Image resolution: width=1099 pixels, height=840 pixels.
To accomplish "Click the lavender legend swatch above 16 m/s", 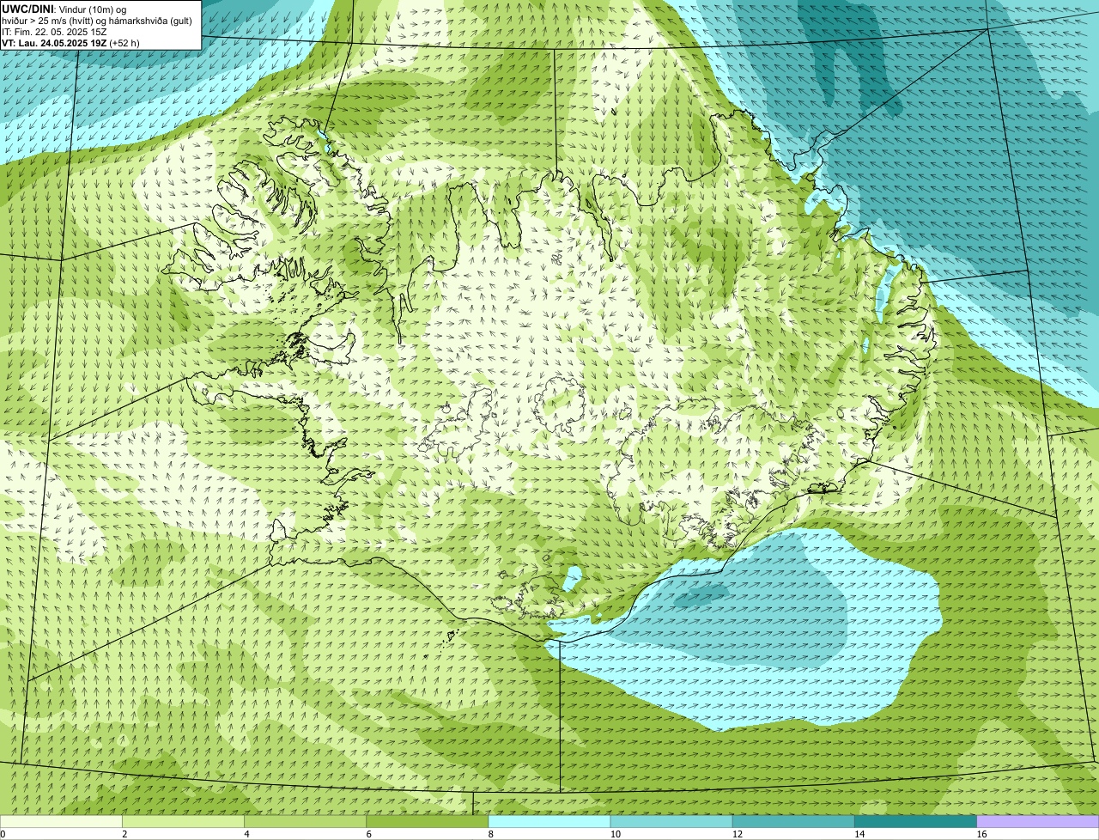I will [x=1038, y=821].
